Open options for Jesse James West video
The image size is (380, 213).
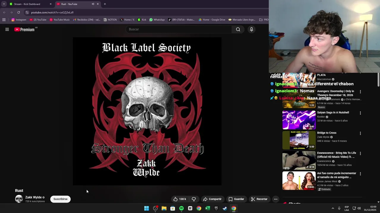tap(360, 174)
